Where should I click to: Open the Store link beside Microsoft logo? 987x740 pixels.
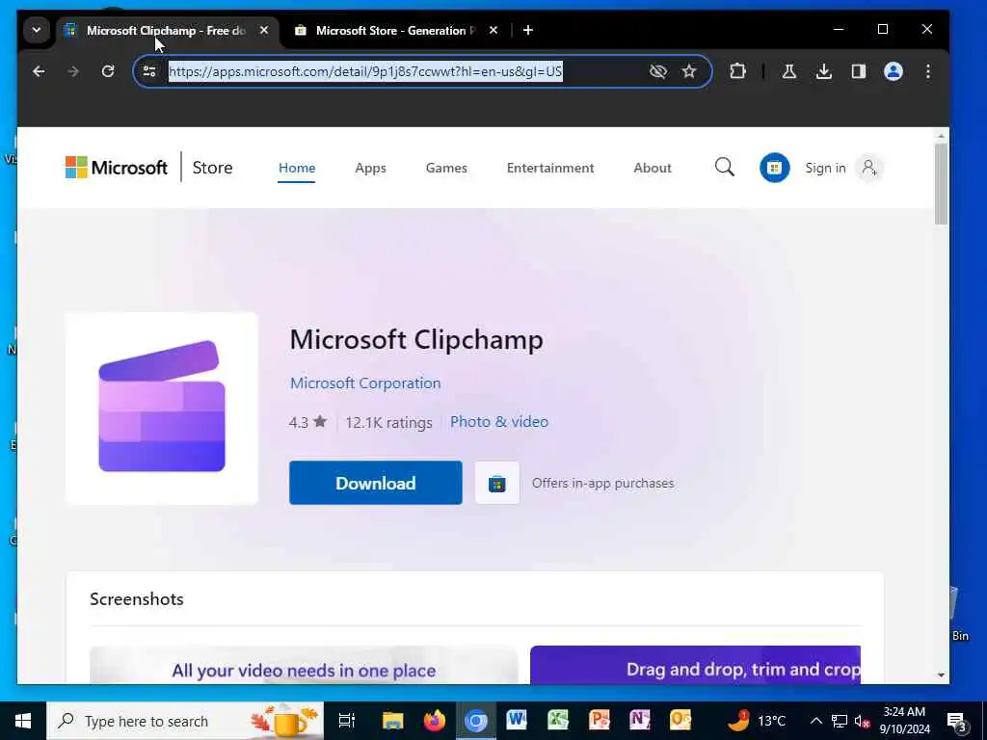tap(212, 168)
